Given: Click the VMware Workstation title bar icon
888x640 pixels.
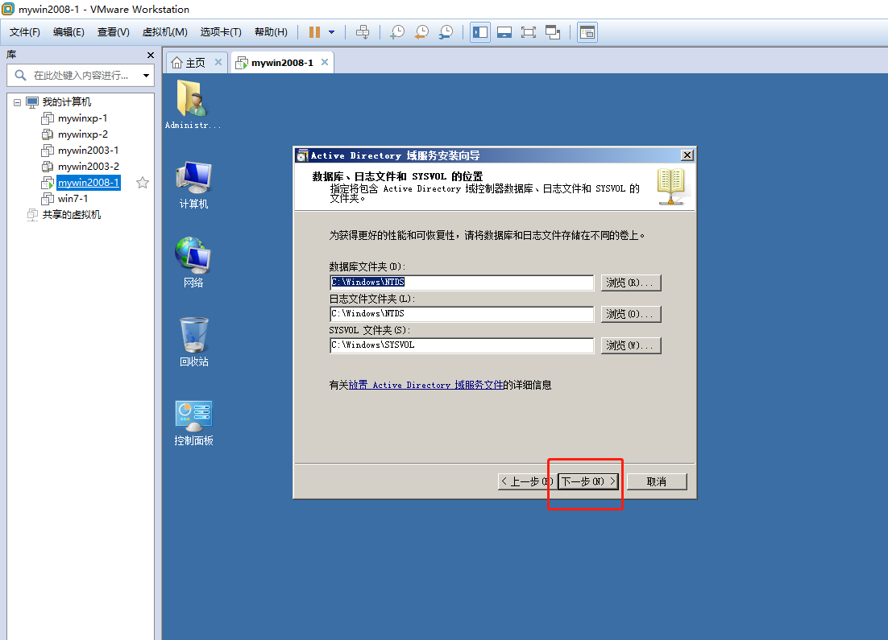Looking at the screenshot, I should coord(8,9).
